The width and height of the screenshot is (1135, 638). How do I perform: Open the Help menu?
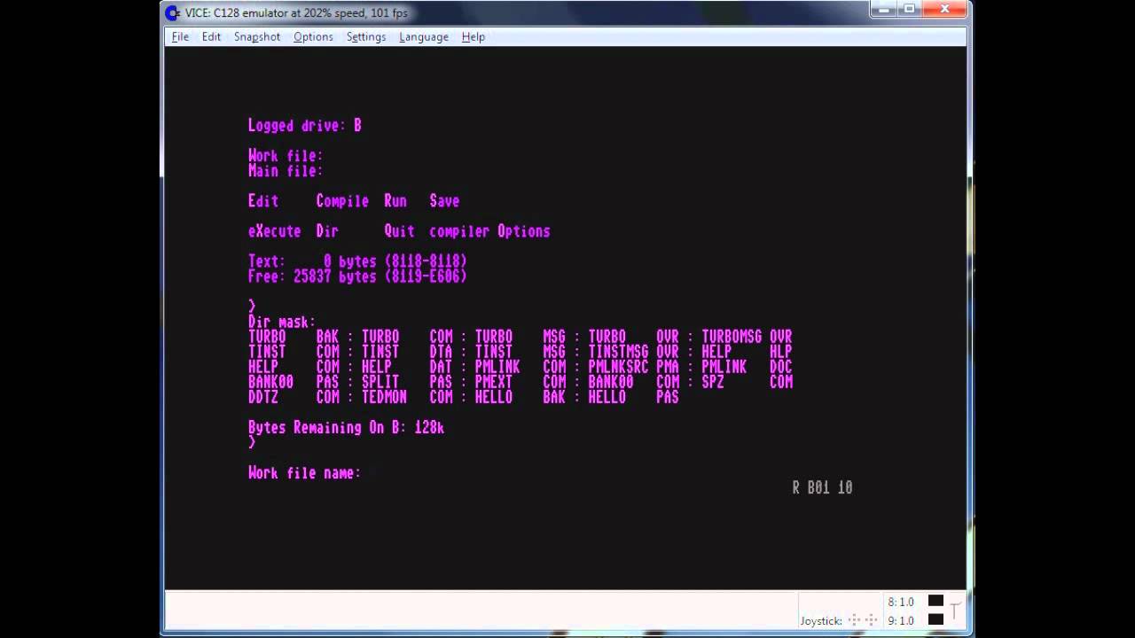point(473,36)
